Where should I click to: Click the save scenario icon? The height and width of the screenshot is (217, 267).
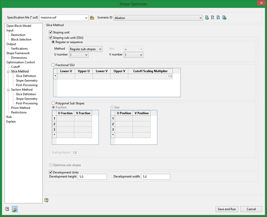tap(224, 18)
